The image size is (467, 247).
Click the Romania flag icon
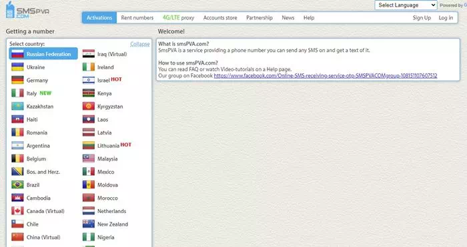pos(17,132)
